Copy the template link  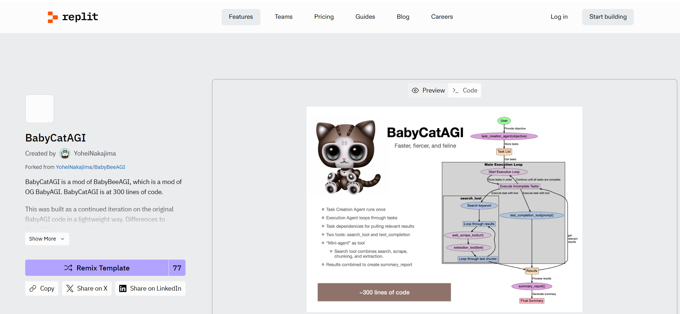point(42,288)
